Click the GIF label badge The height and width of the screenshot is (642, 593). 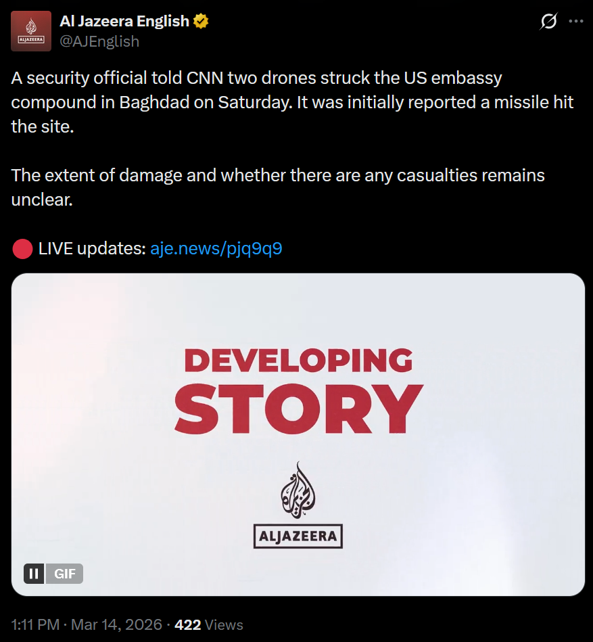[64, 573]
